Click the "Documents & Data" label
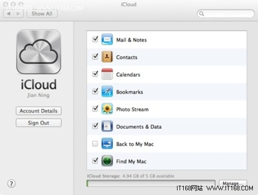 point(139,127)
